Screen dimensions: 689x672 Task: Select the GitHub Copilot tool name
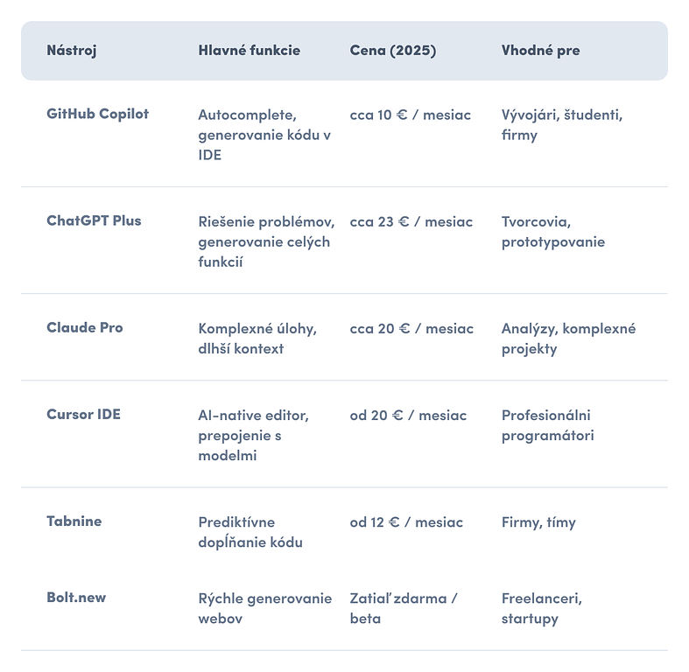point(97,114)
